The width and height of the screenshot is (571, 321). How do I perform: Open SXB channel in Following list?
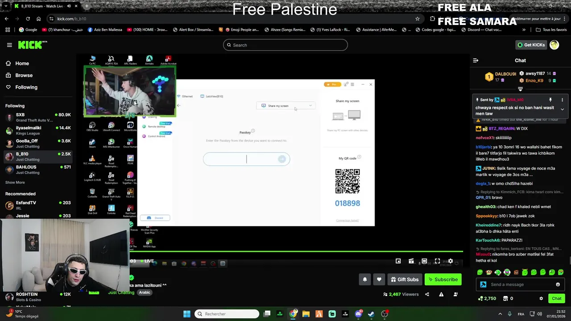38,117
